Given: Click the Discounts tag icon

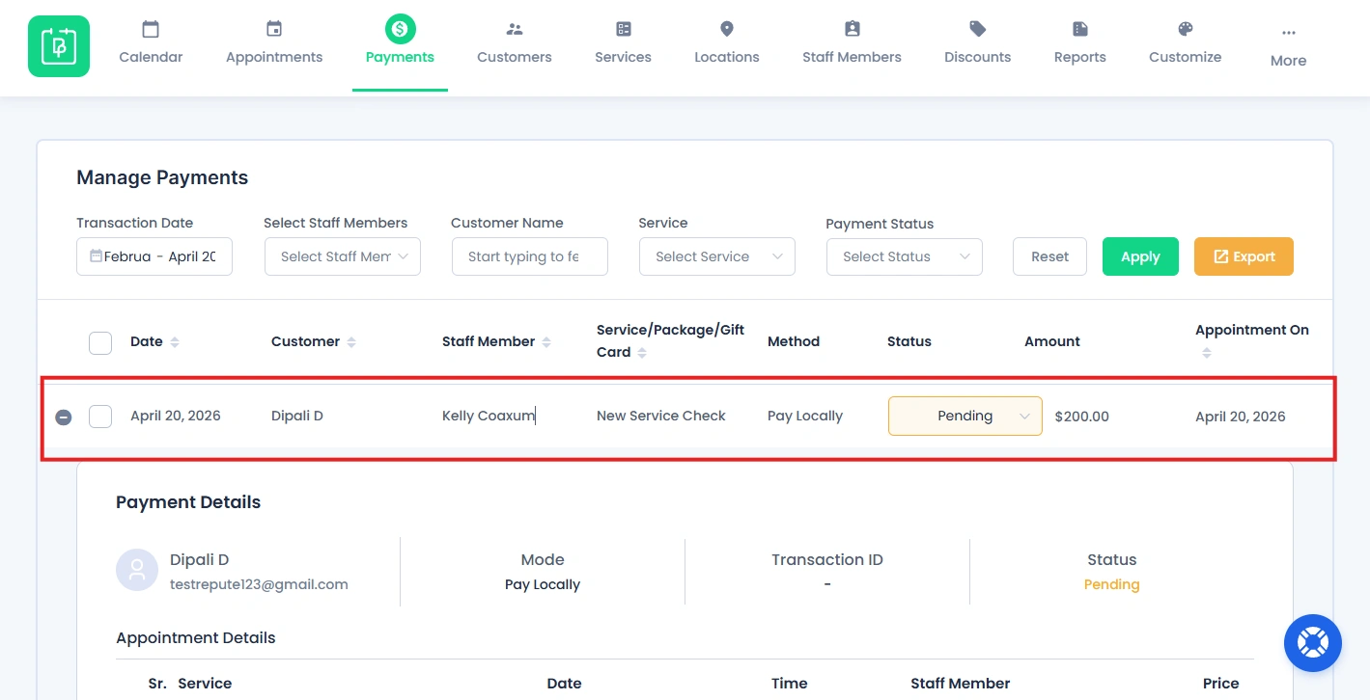Looking at the screenshot, I should [978, 29].
